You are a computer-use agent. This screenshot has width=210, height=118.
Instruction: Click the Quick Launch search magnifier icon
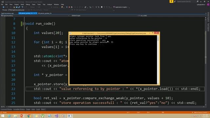click(x=198, y=1)
